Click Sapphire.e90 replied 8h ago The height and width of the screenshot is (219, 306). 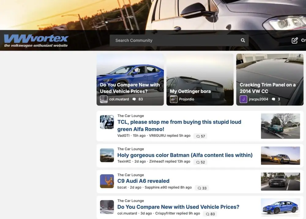(x=168, y=187)
